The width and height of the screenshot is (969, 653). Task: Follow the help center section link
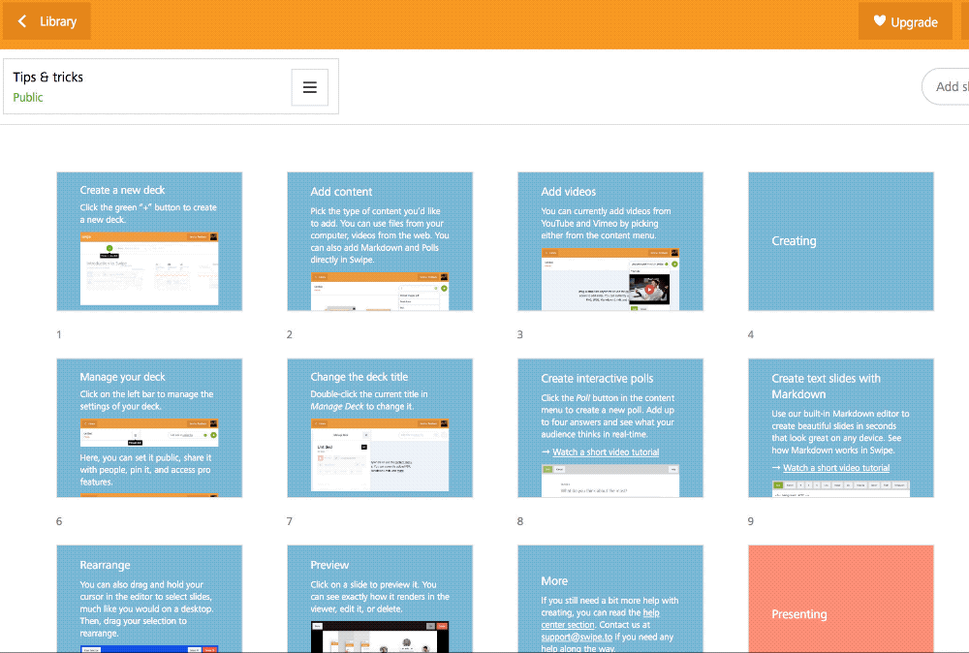(x=651, y=612)
